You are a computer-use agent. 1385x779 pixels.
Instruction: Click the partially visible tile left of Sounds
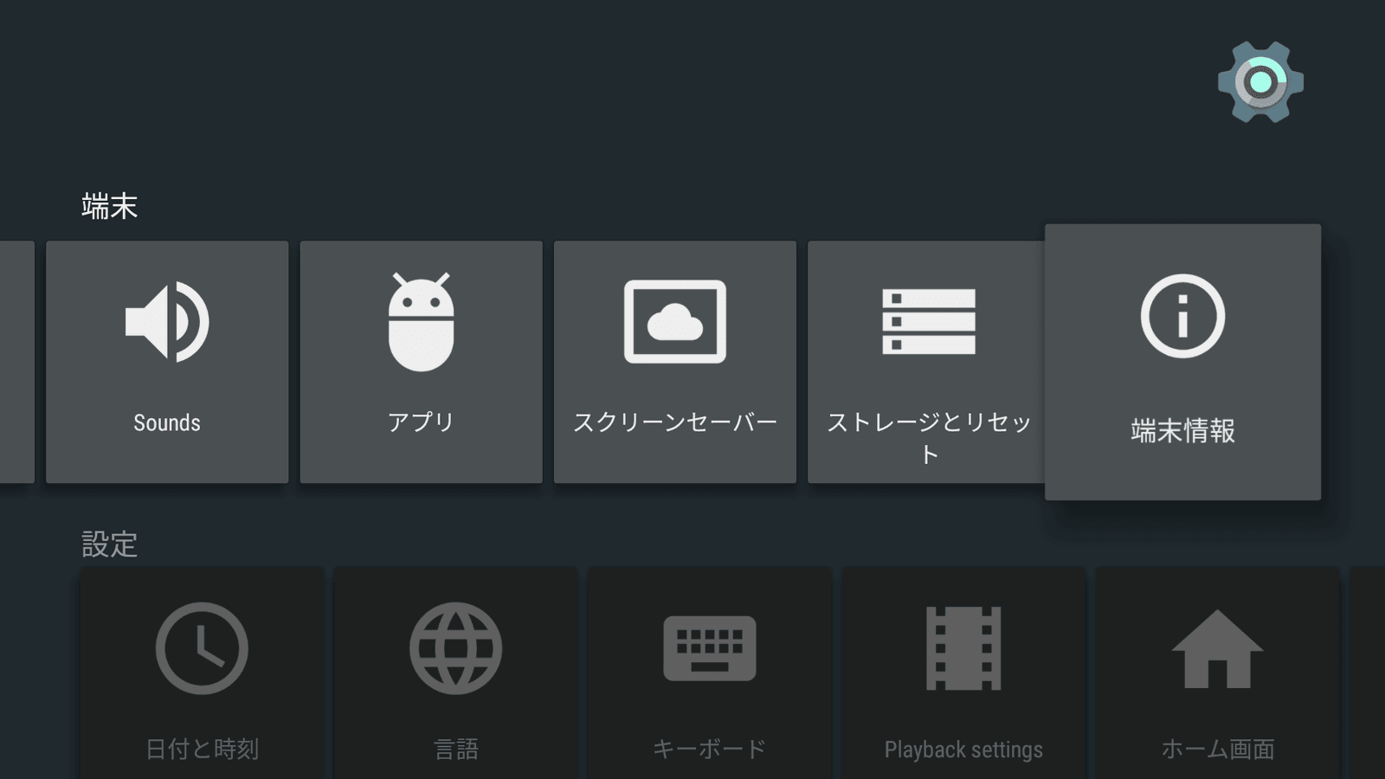point(16,362)
